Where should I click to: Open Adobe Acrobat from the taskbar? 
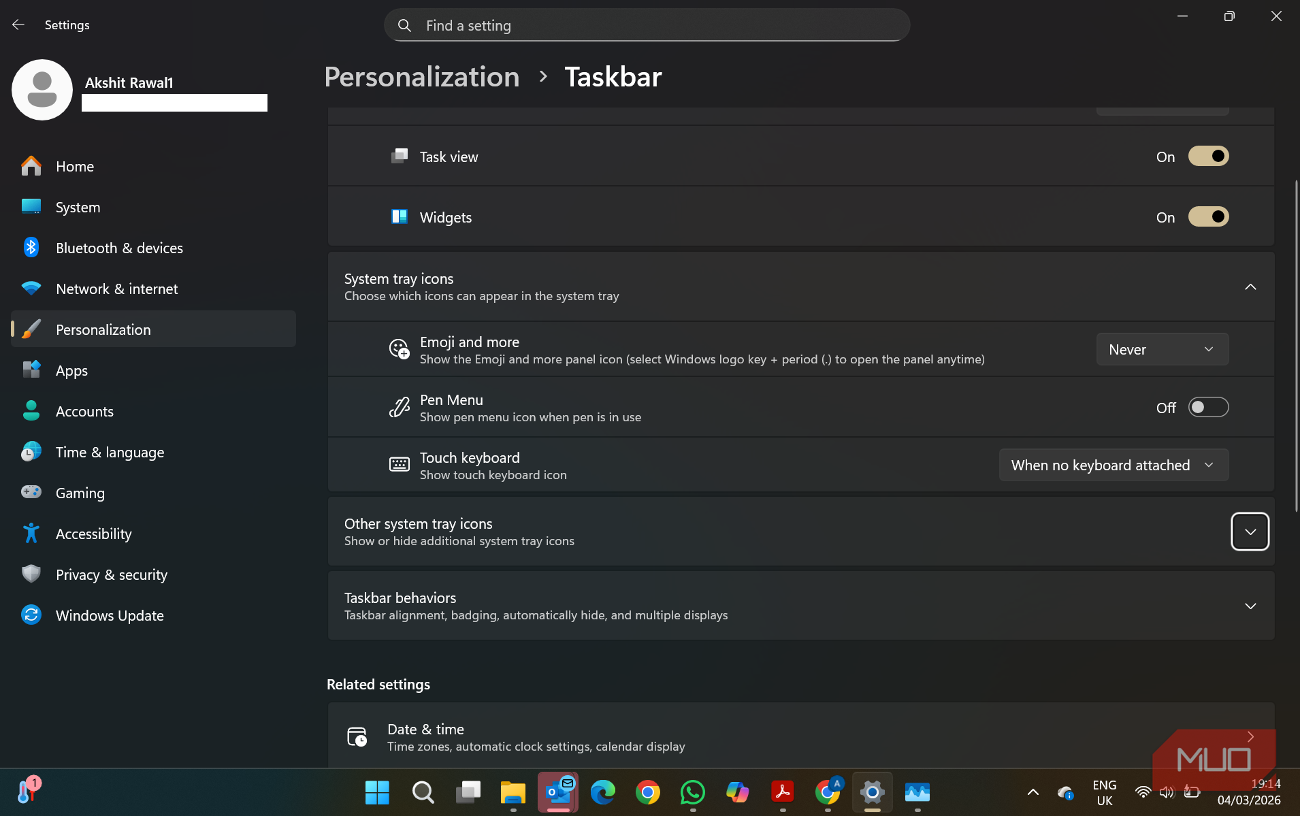(783, 792)
